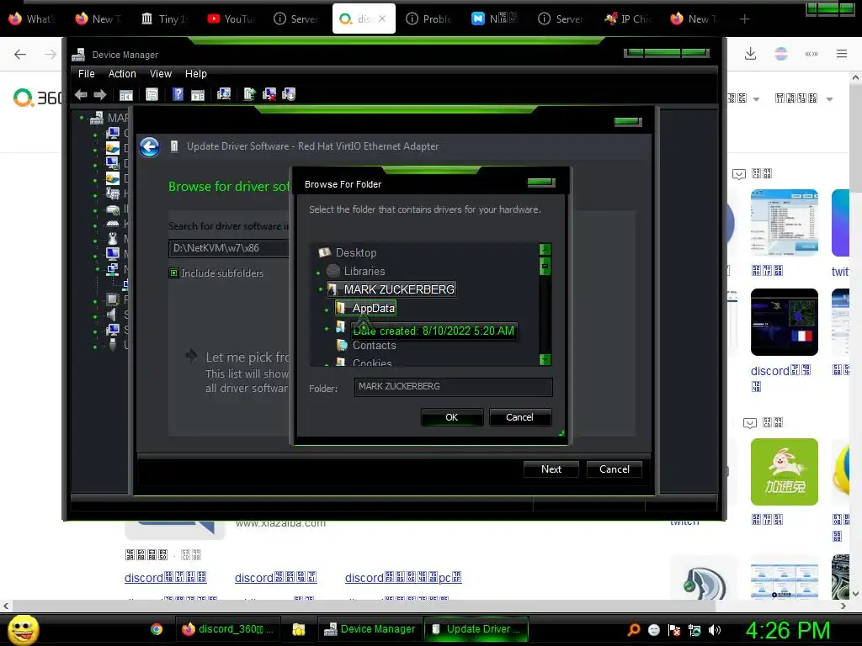Image resolution: width=862 pixels, height=646 pixels.
Task: Expand the Libraries node in folder tree
Action: click(x=318, y=273)
